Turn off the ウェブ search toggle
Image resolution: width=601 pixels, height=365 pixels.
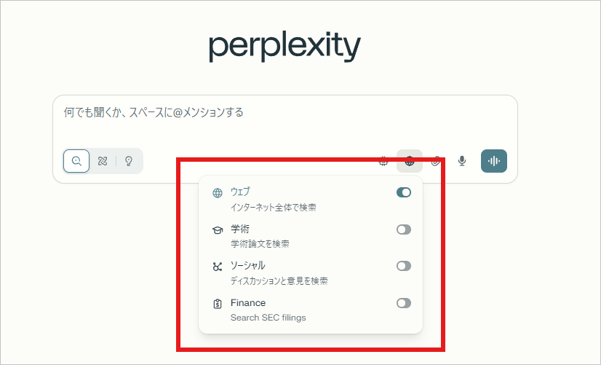point(404,193)
